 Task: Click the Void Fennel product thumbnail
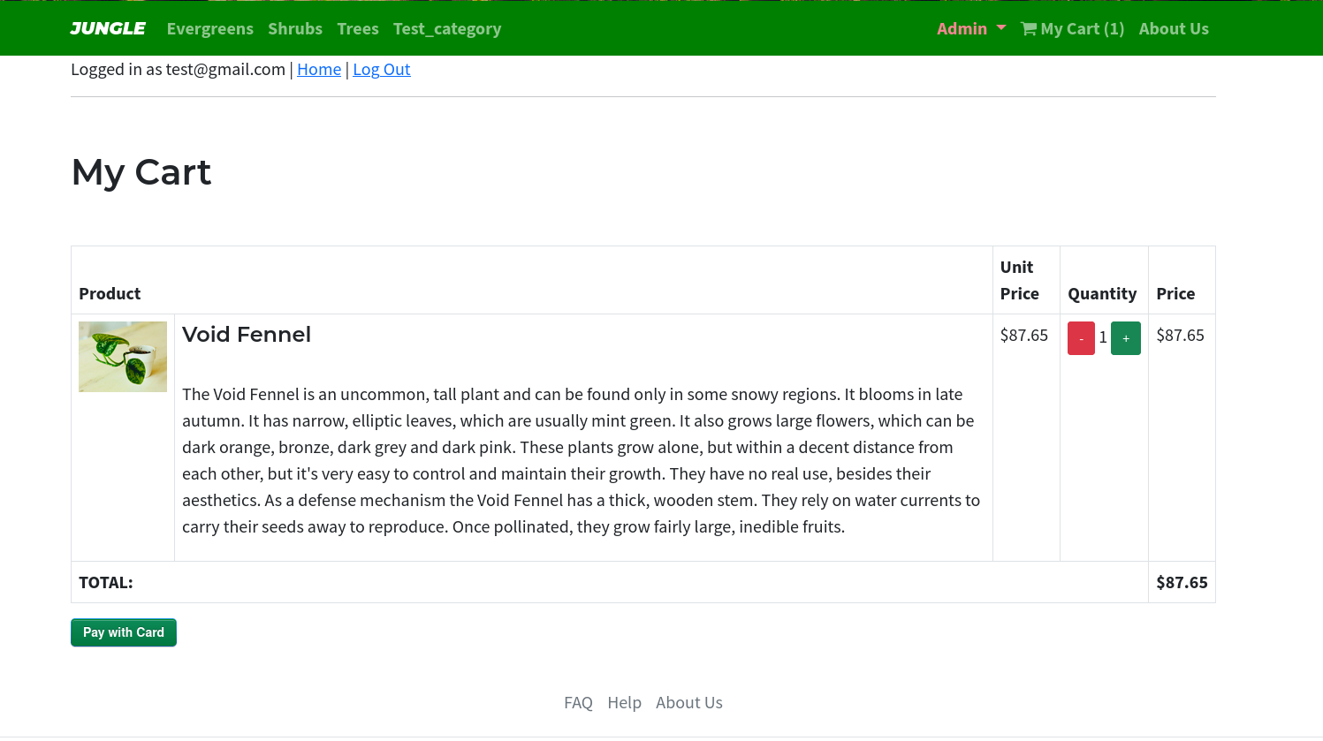[123, 357]
